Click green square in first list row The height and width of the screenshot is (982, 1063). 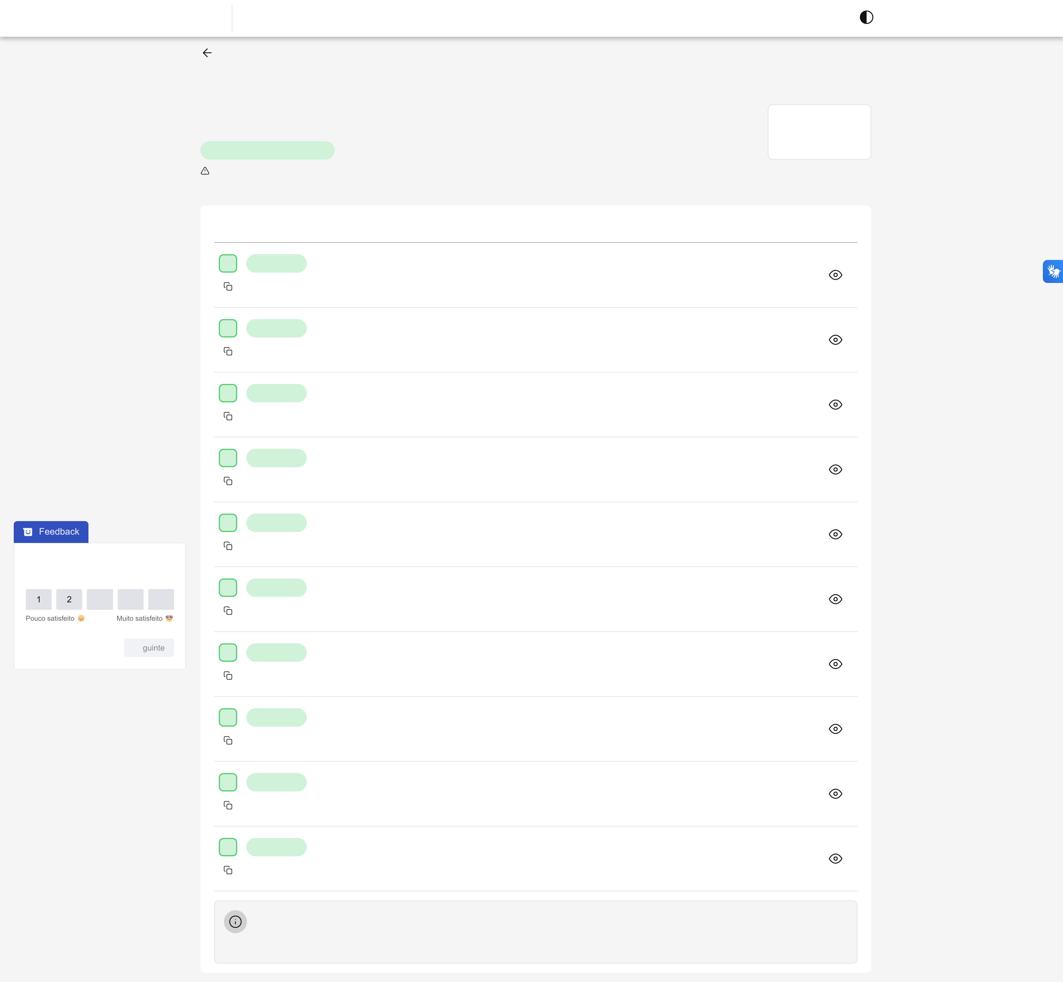point(228,263)
